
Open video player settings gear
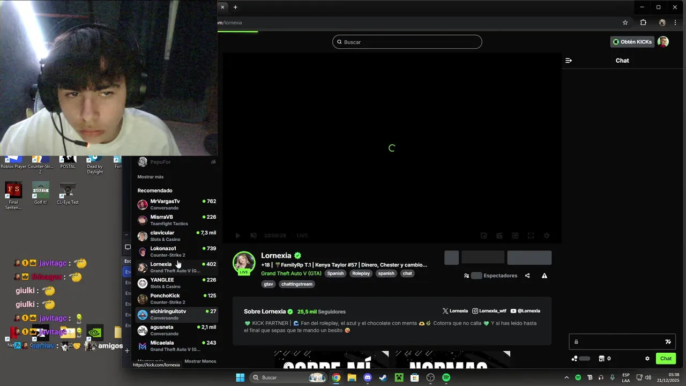pos(547,235)
